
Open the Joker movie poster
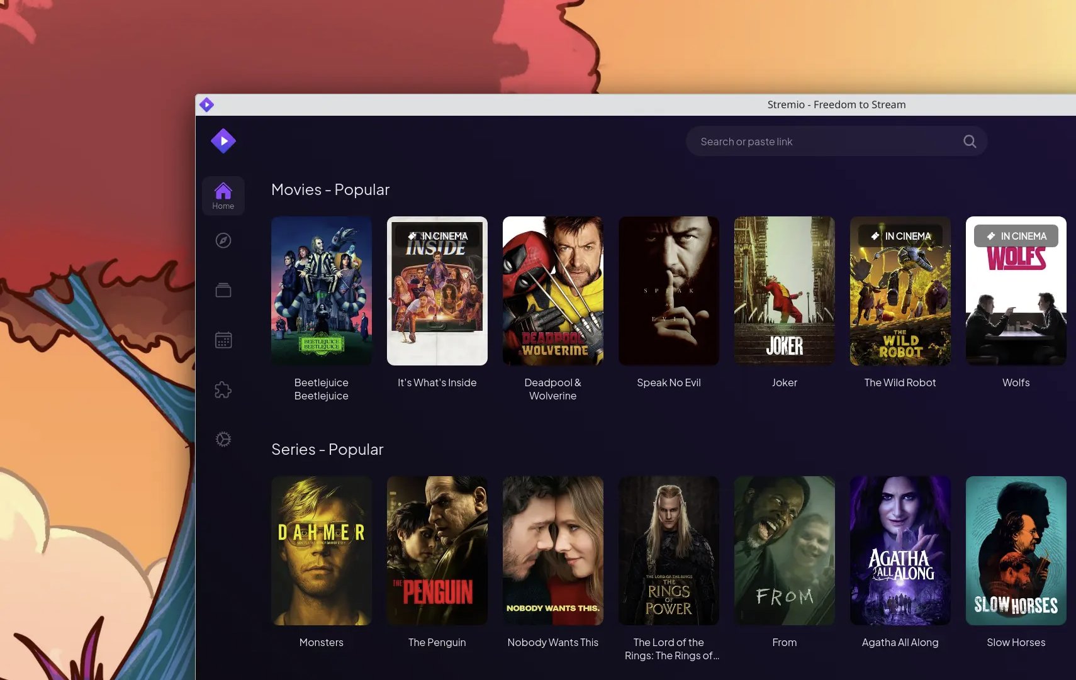(785, 291)
